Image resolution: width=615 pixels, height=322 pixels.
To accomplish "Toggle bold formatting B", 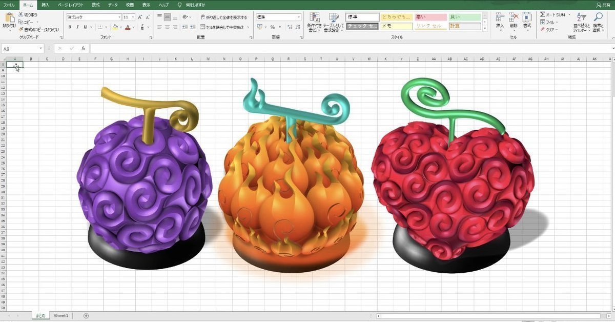I will click(x=70, y=27).
